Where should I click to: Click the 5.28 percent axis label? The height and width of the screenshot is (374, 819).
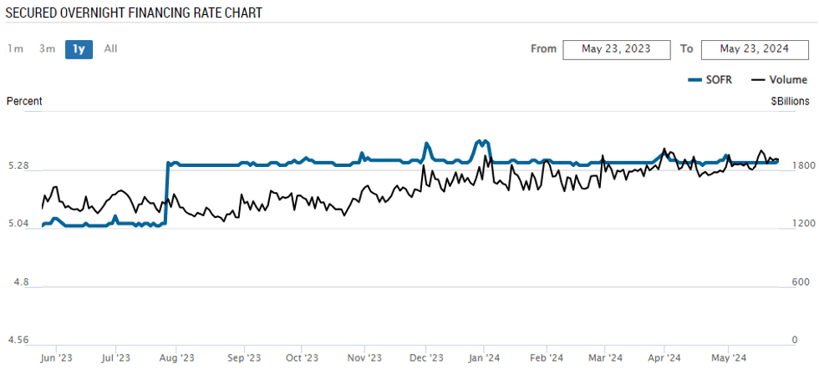click(x=18, y=166)
